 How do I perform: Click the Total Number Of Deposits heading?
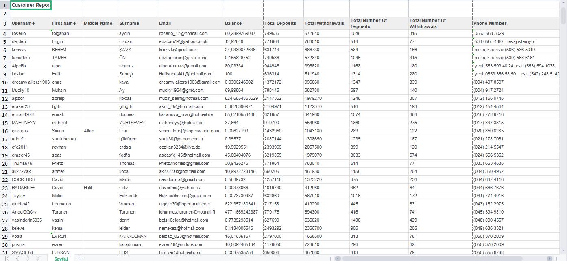[x=379, y=24]
